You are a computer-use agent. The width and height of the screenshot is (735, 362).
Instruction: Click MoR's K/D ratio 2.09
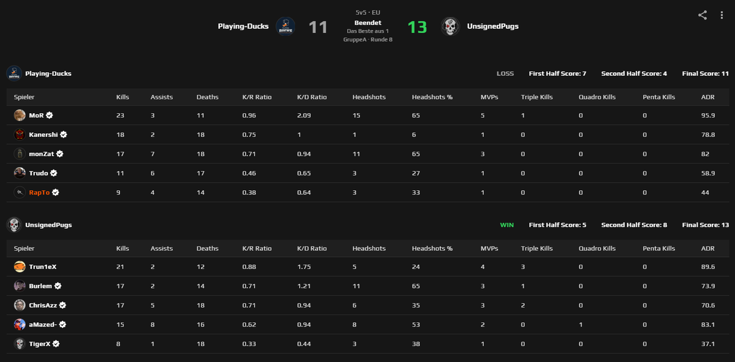(x=303, y=116)
